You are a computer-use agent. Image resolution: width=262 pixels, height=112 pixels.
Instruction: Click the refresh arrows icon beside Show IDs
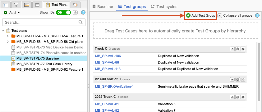[x=75, y=13]
